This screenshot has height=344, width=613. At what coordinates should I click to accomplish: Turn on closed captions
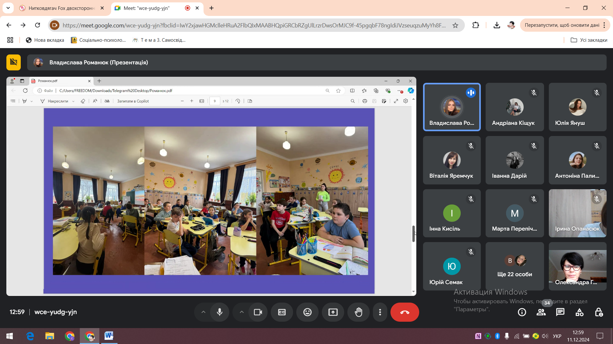pos(282,312)
